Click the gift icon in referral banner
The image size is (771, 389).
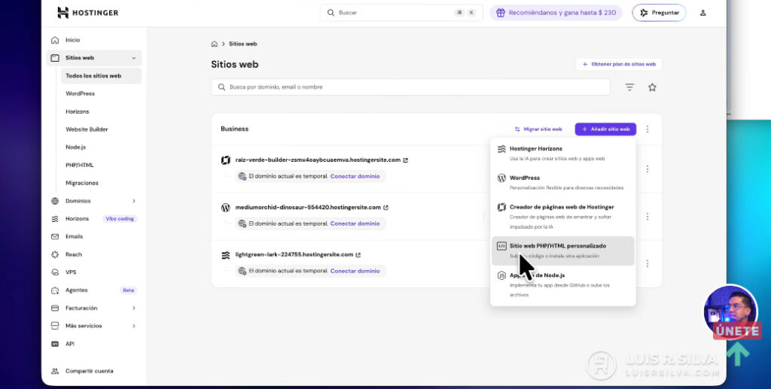pos(500,13)
